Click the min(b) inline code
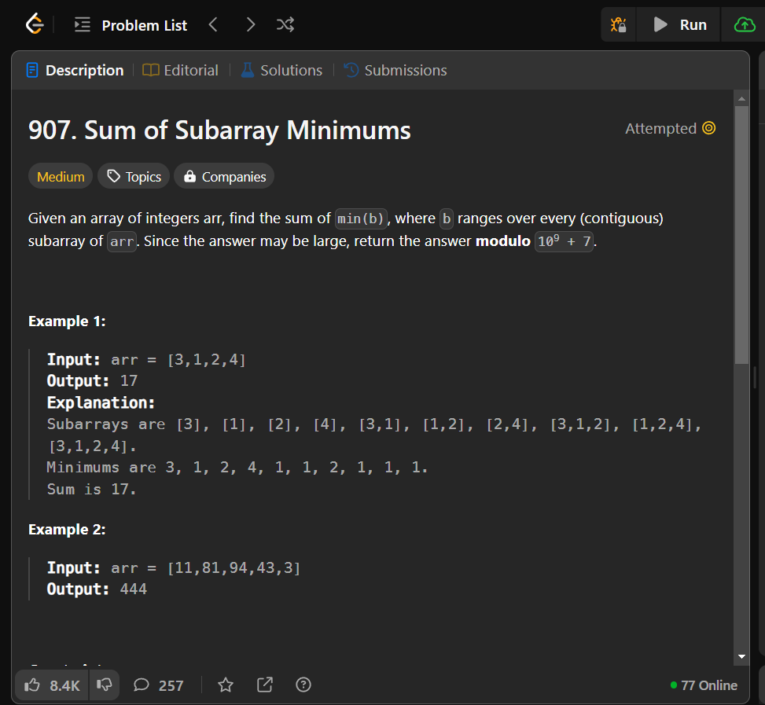The height and width of the screenshot is (705, 765). coord(361,218)
